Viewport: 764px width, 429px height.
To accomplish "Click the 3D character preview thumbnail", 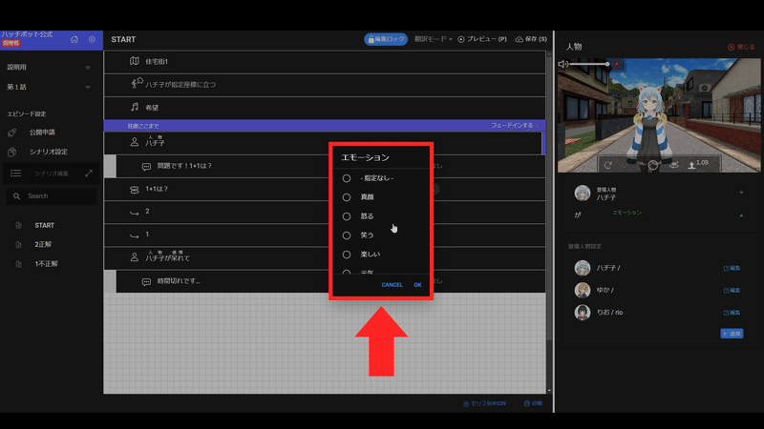I will (x=659, y=115).
